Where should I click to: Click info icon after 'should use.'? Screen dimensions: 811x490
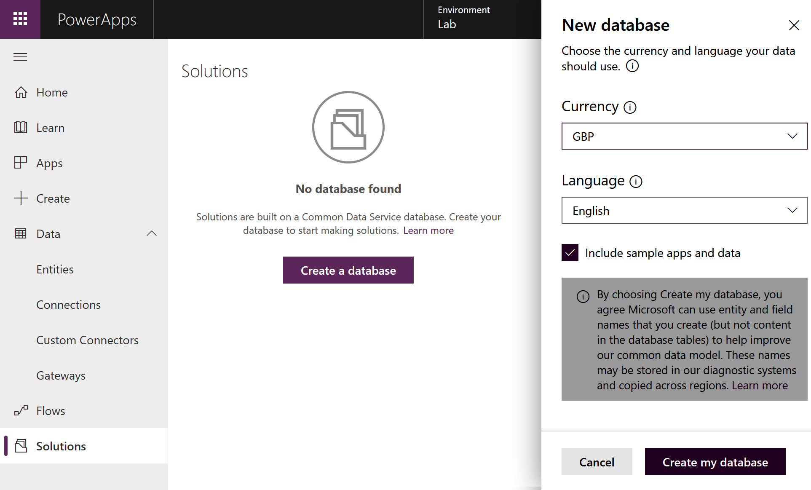click(x=632, y=66)
